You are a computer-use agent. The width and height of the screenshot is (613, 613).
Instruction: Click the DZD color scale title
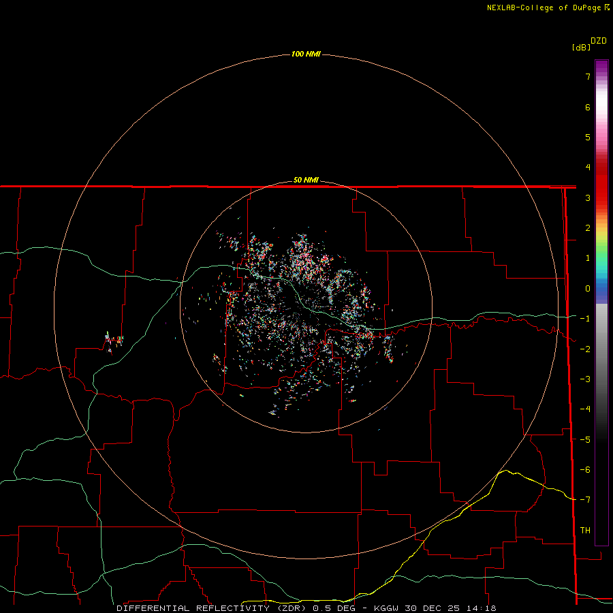pyautogui.click(x=599, y=41)
